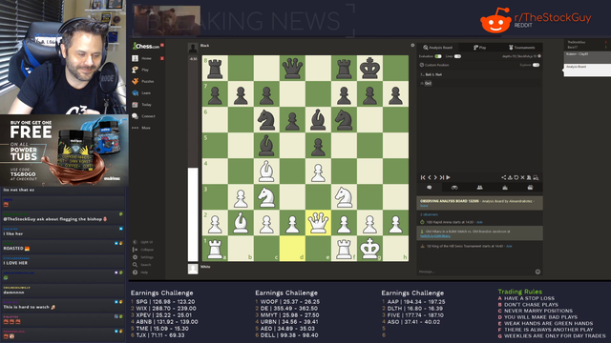Open Search in the sidebar
Viewport: 611px width, 343px height.
coord(142,265)
